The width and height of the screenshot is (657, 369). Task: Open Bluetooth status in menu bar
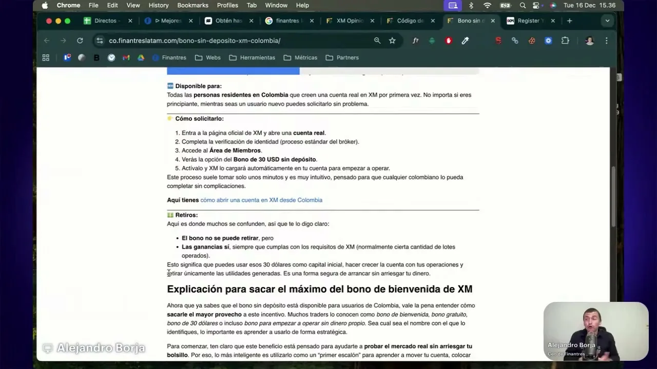click(471, 5)
